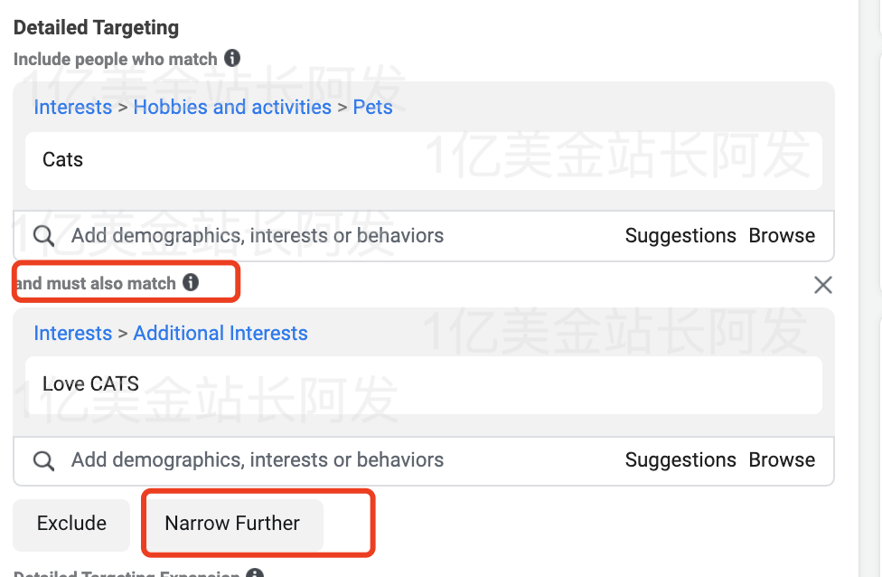Open the Pets category breadcrumb
Image resolution: width=882 pixels, height=577 pixels.
[372, 107]
